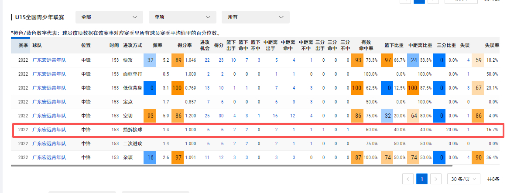This screenshot has width=507, height=193.
Task: Open 广东宏远青年队 link in 挡拆接球 row
Action: click(x=49, y=130)
